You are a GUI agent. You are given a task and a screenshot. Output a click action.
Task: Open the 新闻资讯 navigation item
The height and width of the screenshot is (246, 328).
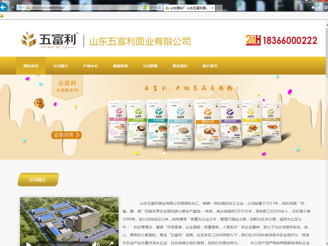pos(121,66)
